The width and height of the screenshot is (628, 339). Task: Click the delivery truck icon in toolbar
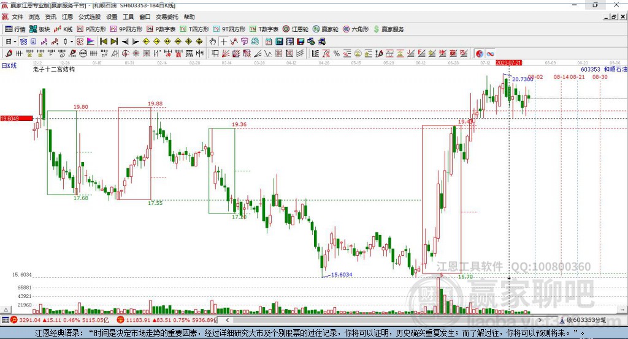(x=321, y=42)
